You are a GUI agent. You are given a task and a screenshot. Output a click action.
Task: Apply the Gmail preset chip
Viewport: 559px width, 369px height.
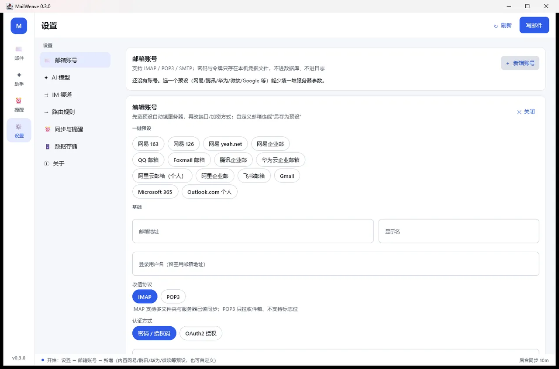pos(287,176)
